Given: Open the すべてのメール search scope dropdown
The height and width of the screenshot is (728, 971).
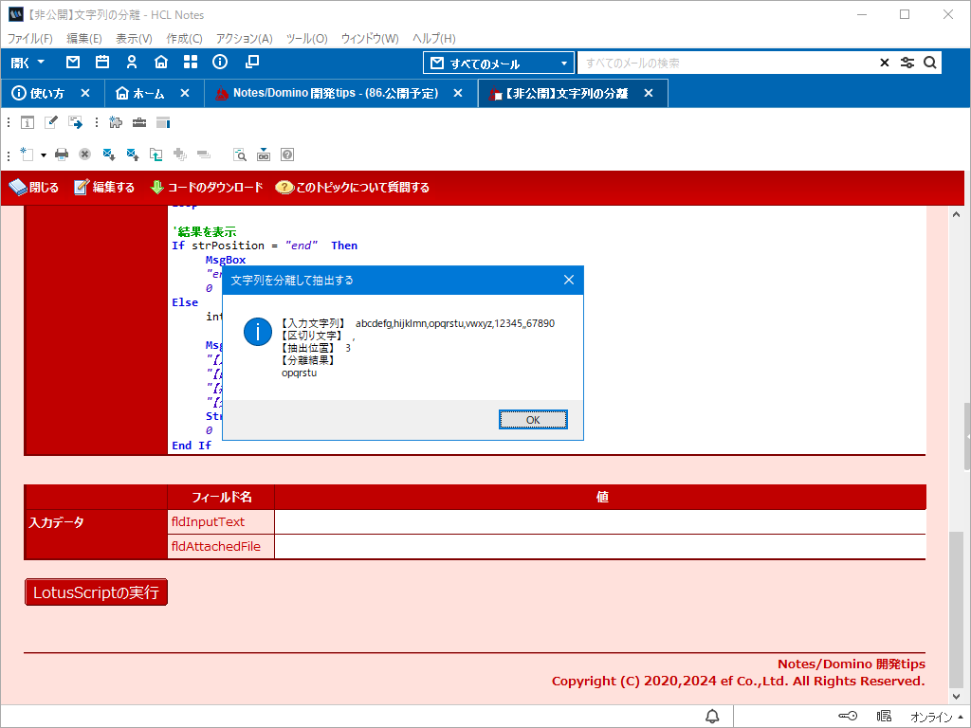Looking at the screenshot, I should (499, 64).
